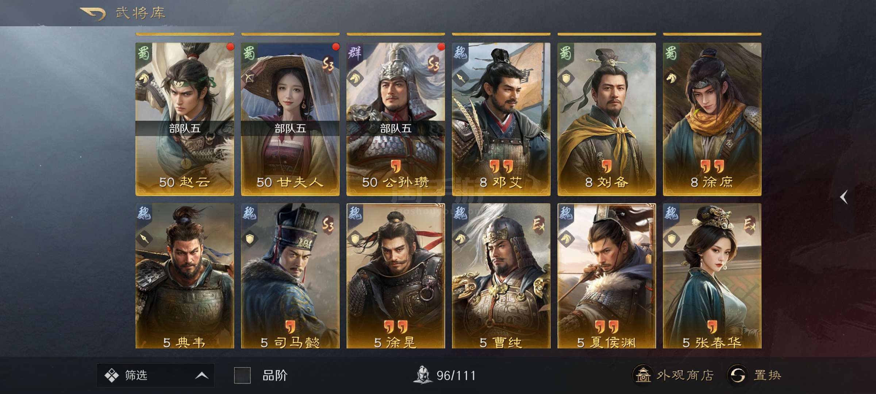
Task: Click the shield icon on 刘备's card
Action: [566, 78]
